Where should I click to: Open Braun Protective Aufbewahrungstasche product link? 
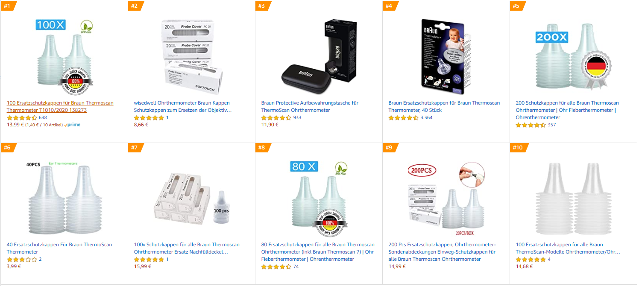[310, 106]
